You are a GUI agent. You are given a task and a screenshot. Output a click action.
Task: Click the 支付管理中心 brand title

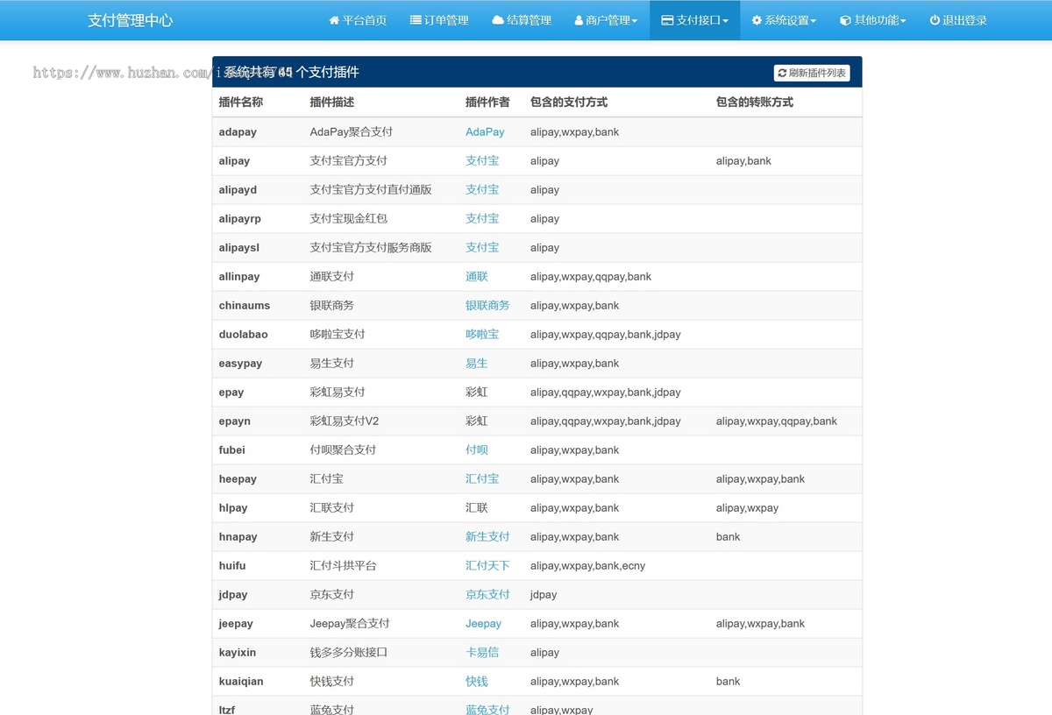click(130, 20)
